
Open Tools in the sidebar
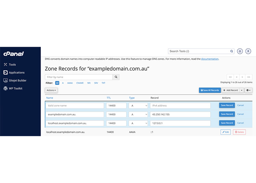(12, 64)
